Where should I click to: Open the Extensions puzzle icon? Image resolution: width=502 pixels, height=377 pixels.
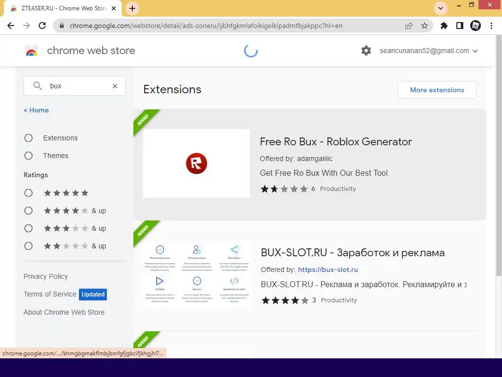click(444, 26)
